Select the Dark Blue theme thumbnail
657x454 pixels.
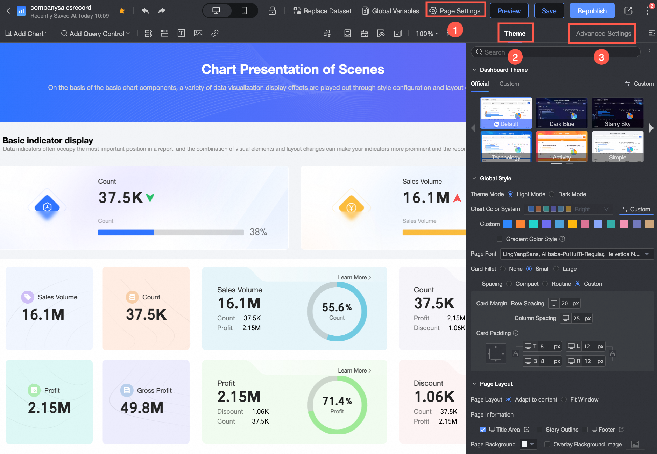[562, 113]
